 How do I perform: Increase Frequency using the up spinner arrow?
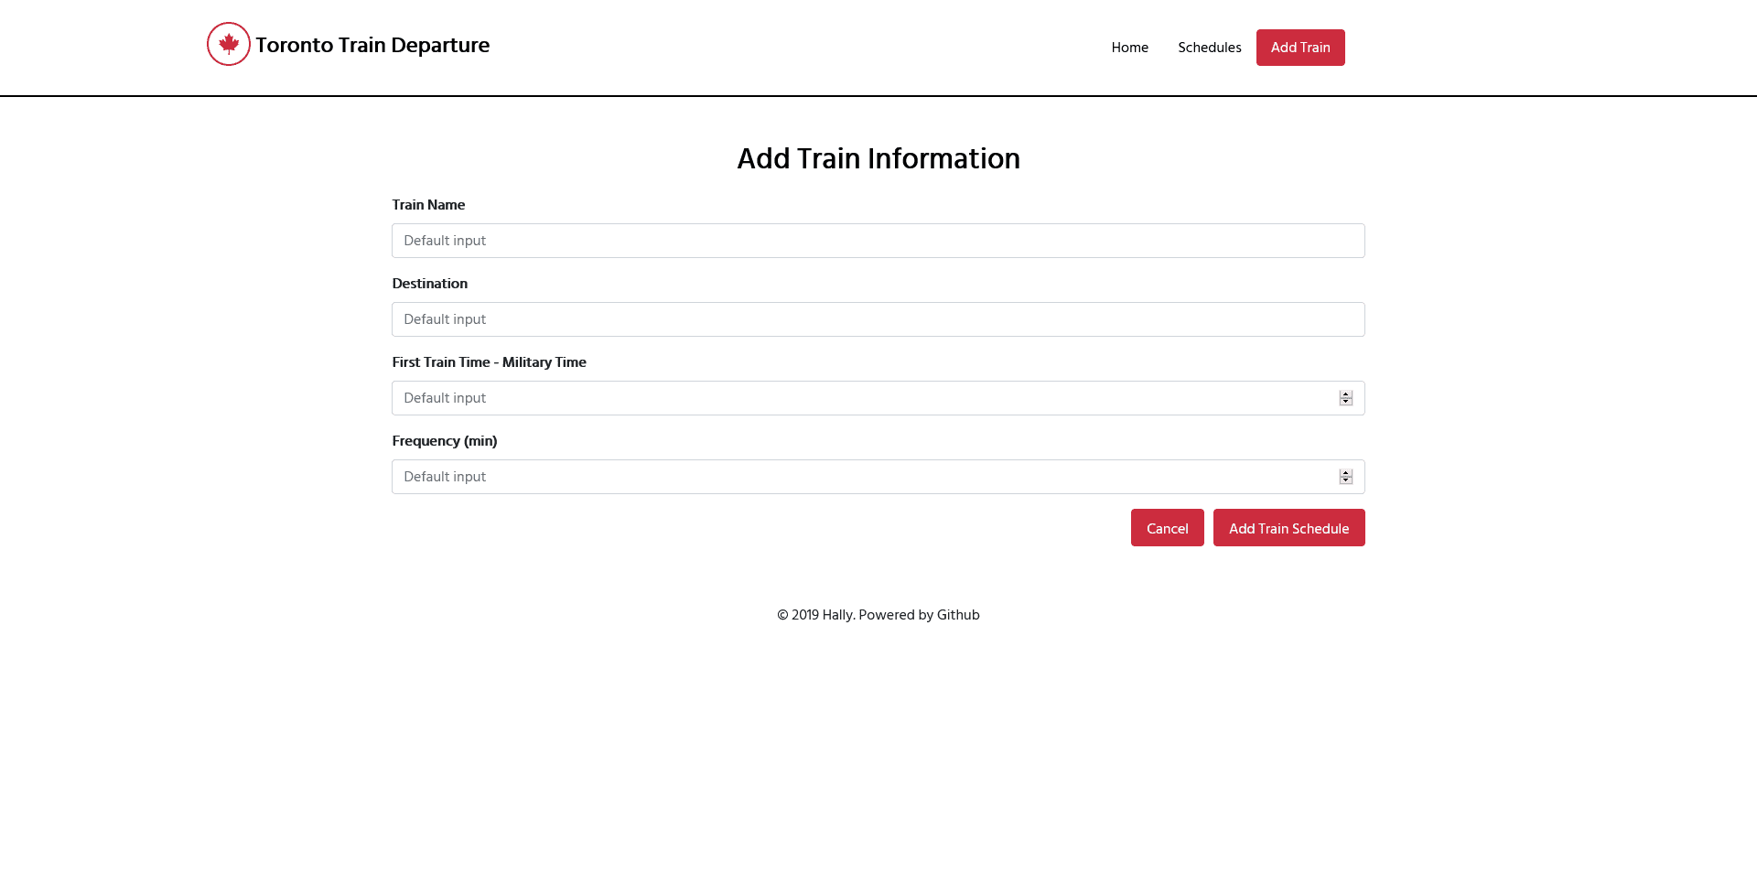(1345, 473)
